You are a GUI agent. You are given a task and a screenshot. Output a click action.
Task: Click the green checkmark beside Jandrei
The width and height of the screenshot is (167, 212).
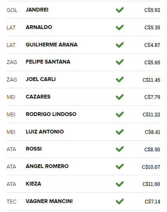point(120,10)
